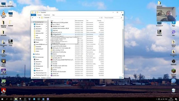Select the Readme file
Viewport: 179px width, 101px height.
click(55, 54)
